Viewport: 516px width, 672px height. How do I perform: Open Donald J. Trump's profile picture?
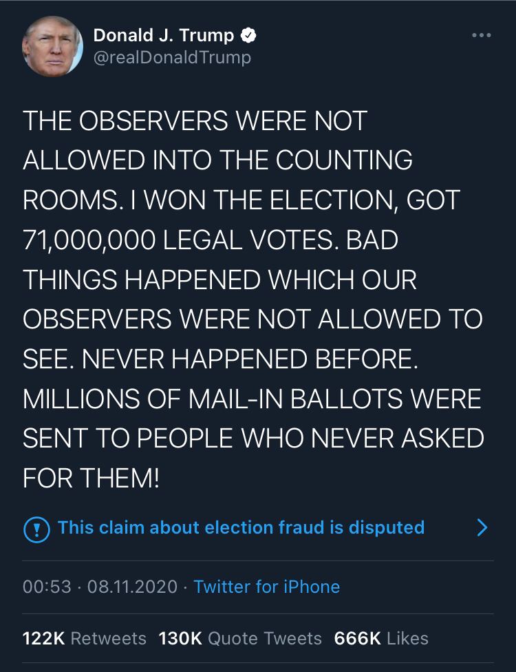52,45
